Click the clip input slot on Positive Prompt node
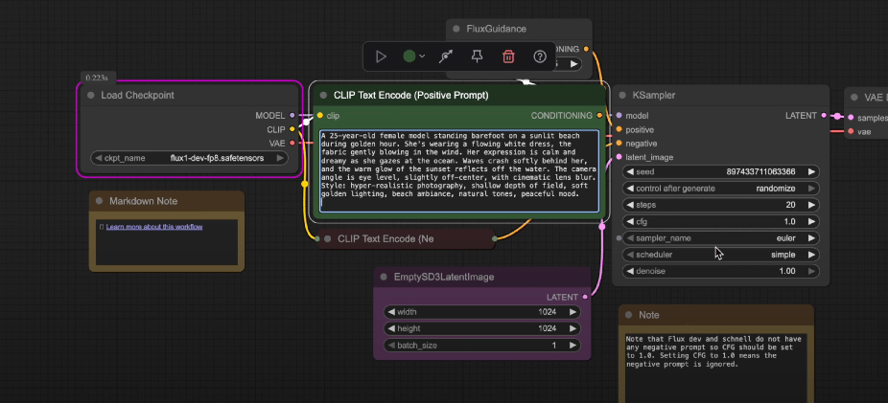 click(320, 115)
